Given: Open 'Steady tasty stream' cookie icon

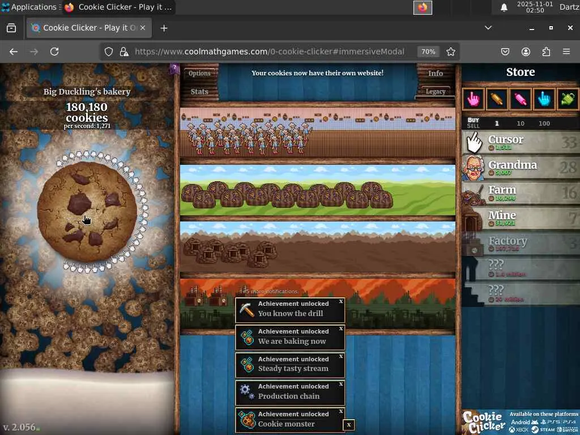Looking at the screenshot, I should 247,364.
